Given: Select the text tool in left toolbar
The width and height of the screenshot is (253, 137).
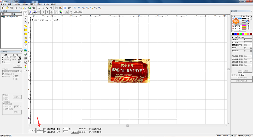Looking at the screenshot, I should (x=26, y=46).
